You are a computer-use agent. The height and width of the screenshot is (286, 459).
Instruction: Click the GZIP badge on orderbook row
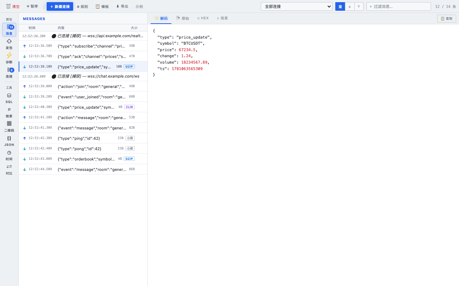(x=129, y=159)
